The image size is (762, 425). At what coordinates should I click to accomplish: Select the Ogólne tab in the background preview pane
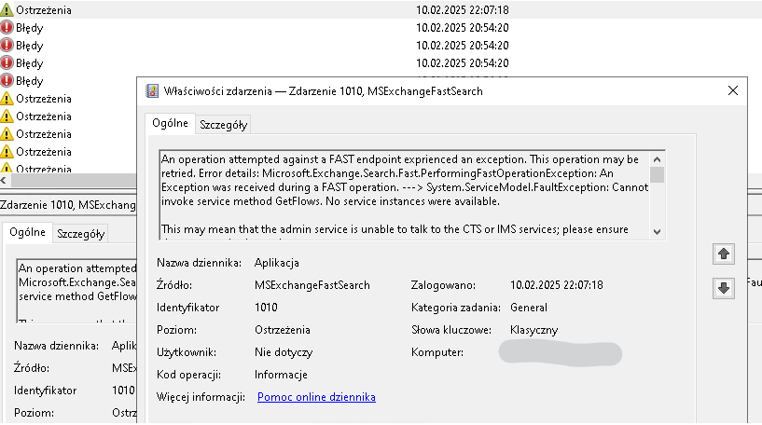27,233
